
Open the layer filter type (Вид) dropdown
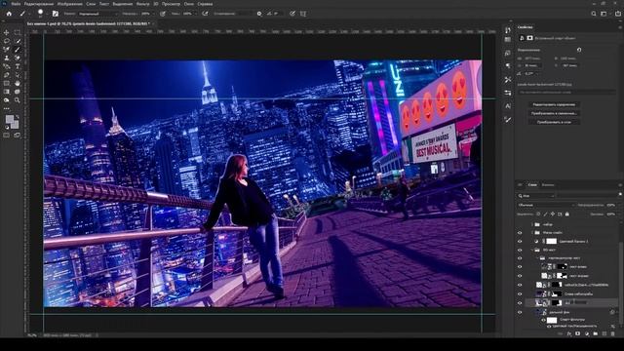(x=536, y=196)
